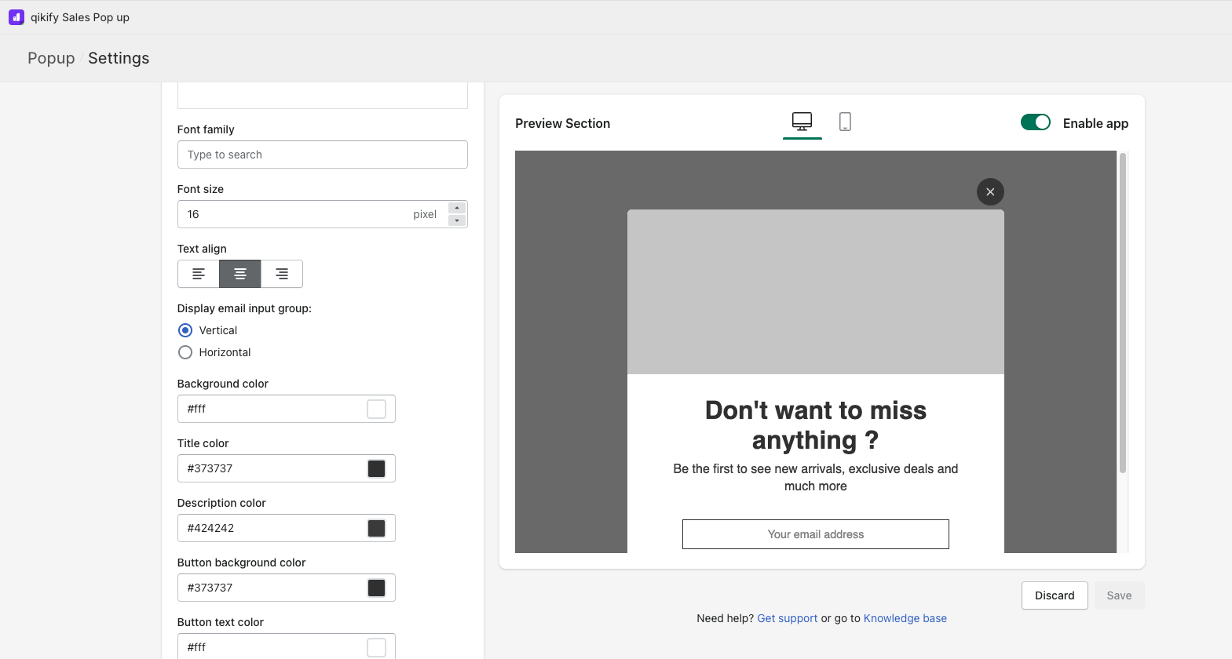Image resolution: width=1232 pixels, height=659 pixels.
Task: Align text to the left
Action: tap(199, 274)
